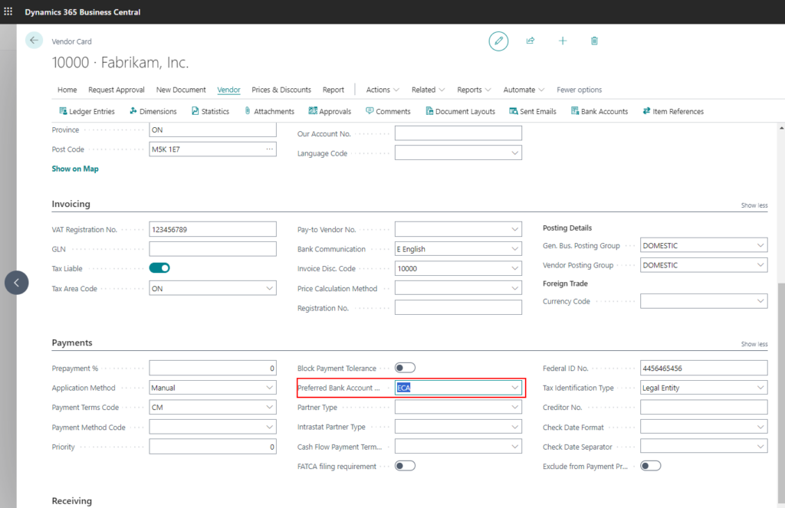
Task: Open Comments
Action: click(388, 111)
